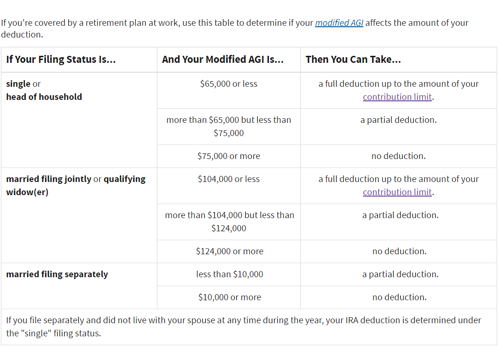499x349 pixels.
Task: Click the '$65,000 or less' cell
Action: pos(229,91)
